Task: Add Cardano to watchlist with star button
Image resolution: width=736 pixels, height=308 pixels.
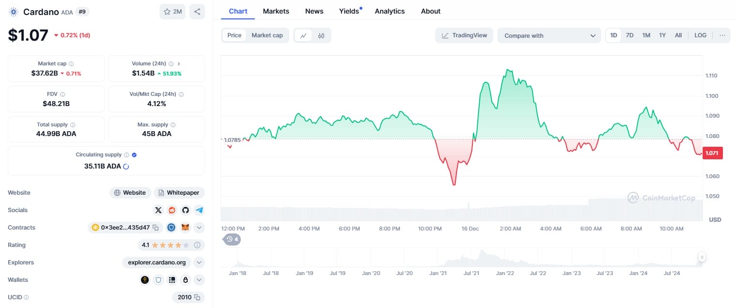Action: click(x=172, y=12)
